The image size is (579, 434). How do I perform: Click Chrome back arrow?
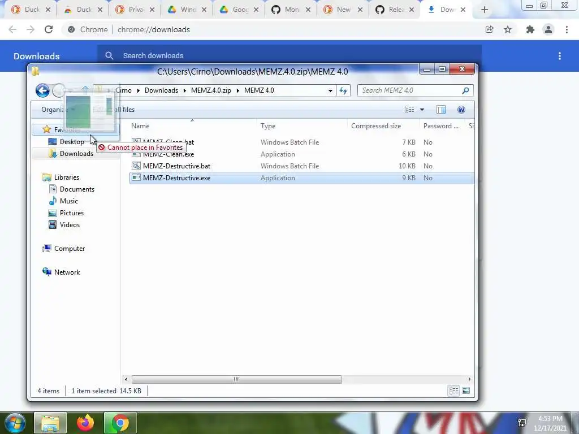point(12,29)
